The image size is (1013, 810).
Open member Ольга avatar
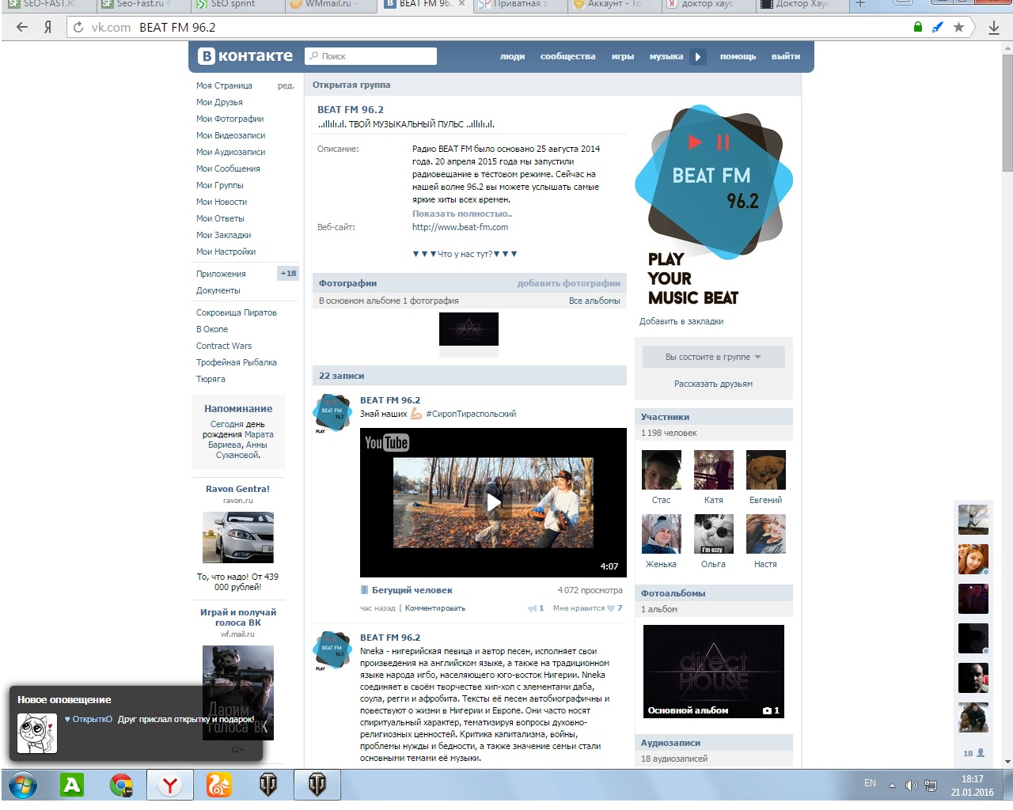coord(714,534)
